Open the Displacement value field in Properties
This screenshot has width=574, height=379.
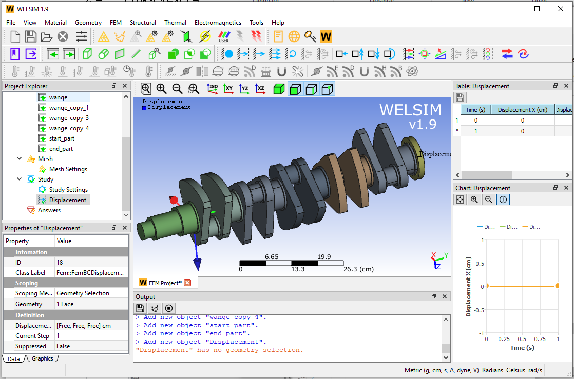(90, 326)
